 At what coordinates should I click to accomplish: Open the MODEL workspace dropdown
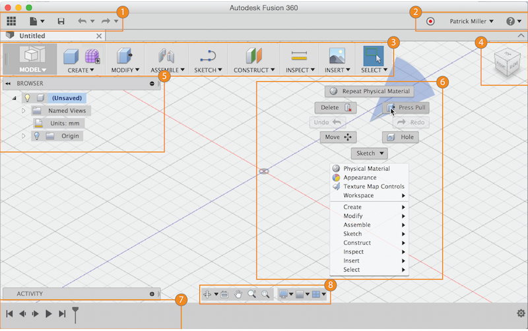coord(32,70)
